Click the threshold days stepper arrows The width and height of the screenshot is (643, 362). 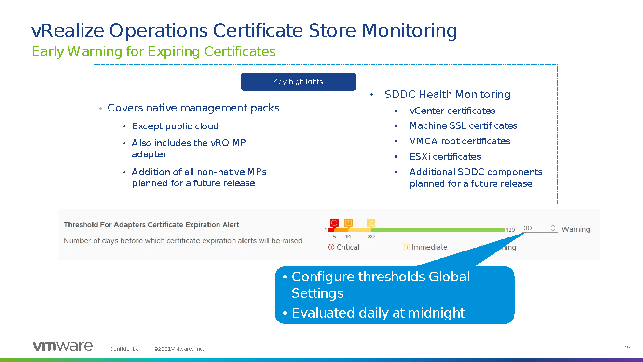tap(553, 228)
